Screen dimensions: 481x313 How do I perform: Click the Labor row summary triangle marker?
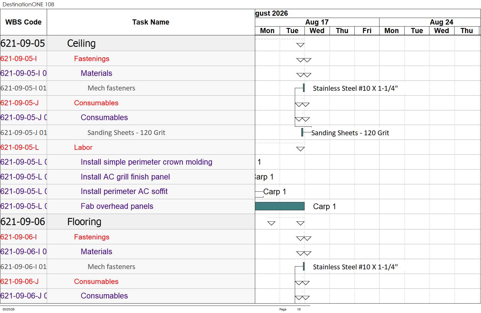[301, 149]
